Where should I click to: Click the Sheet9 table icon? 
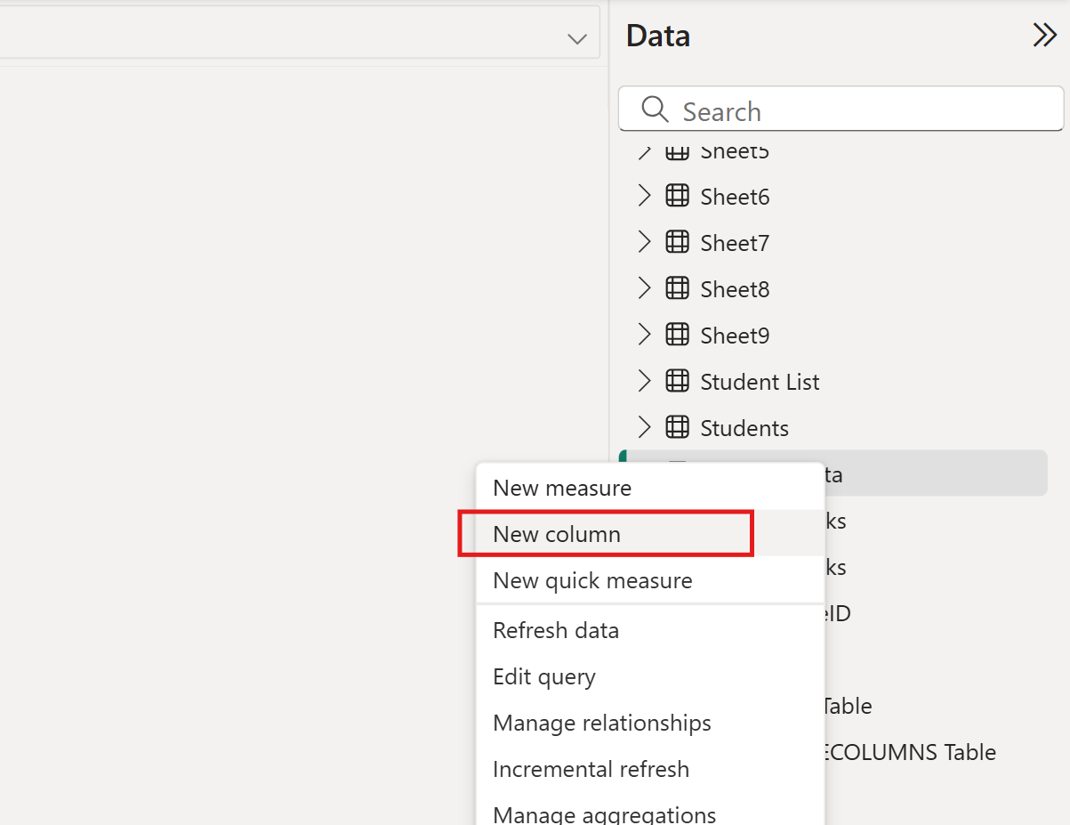point(677,335)
